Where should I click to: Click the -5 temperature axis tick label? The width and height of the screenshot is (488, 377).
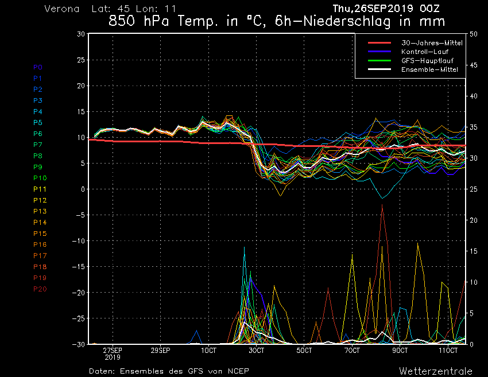(x=79, y=215)
